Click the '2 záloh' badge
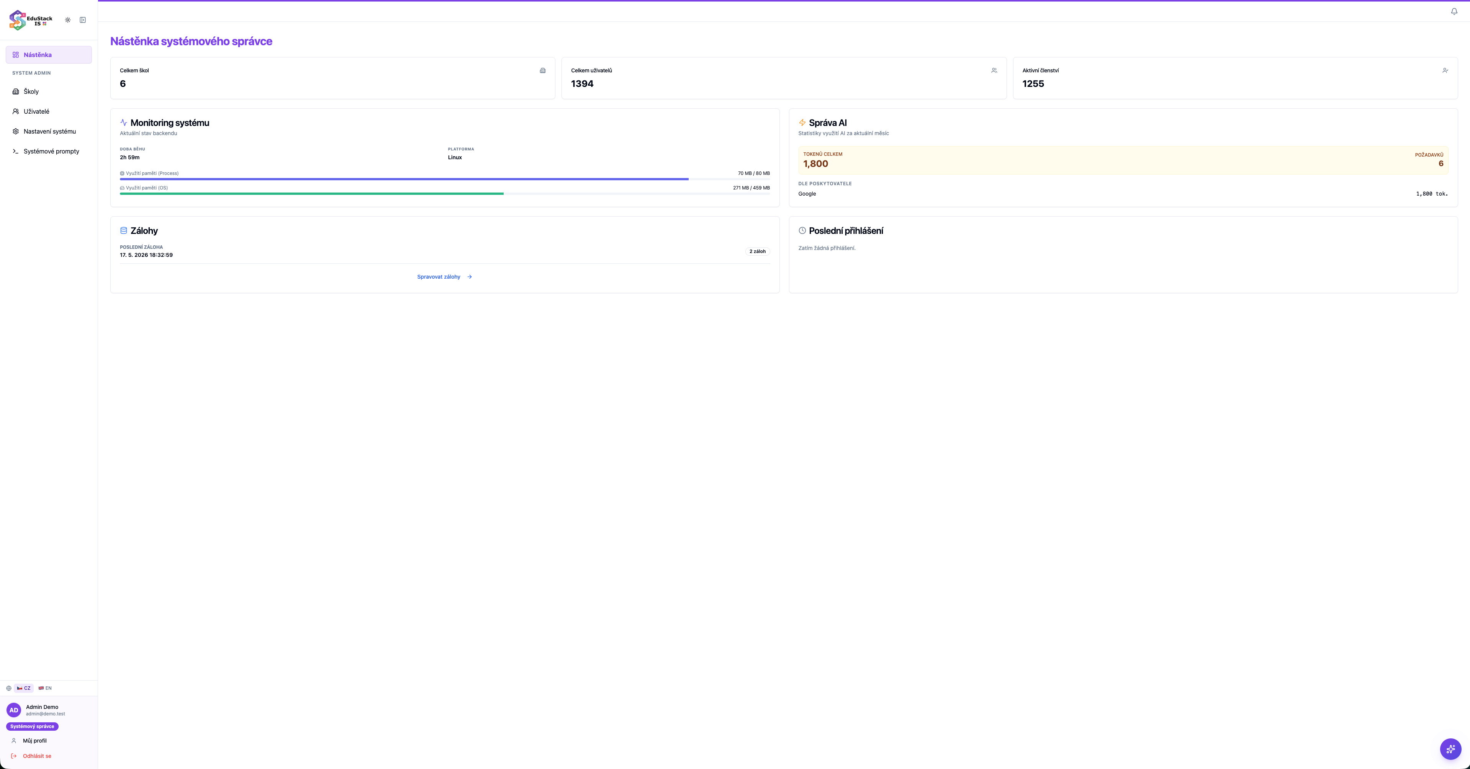This screenshot has height=769, width=1470. click(x=757, y=251)
